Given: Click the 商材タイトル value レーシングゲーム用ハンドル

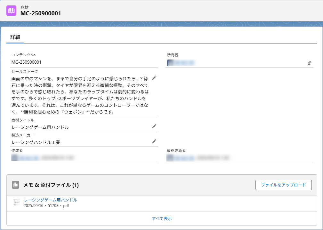Looking at the screenshot, I should point(40,127).
